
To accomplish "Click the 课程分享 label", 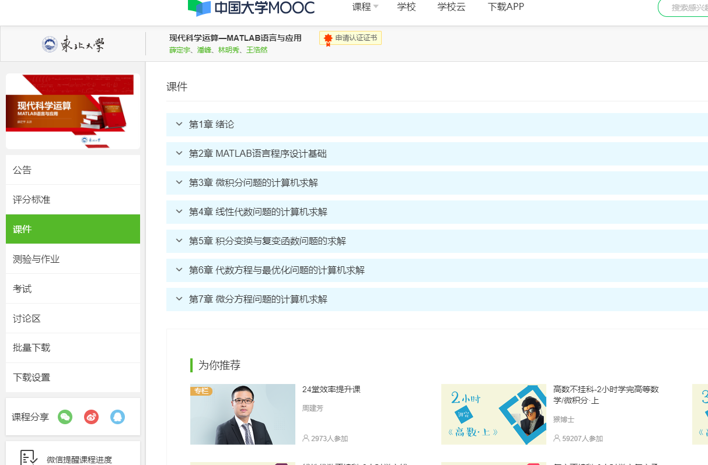I will click(x=30, y=417).
